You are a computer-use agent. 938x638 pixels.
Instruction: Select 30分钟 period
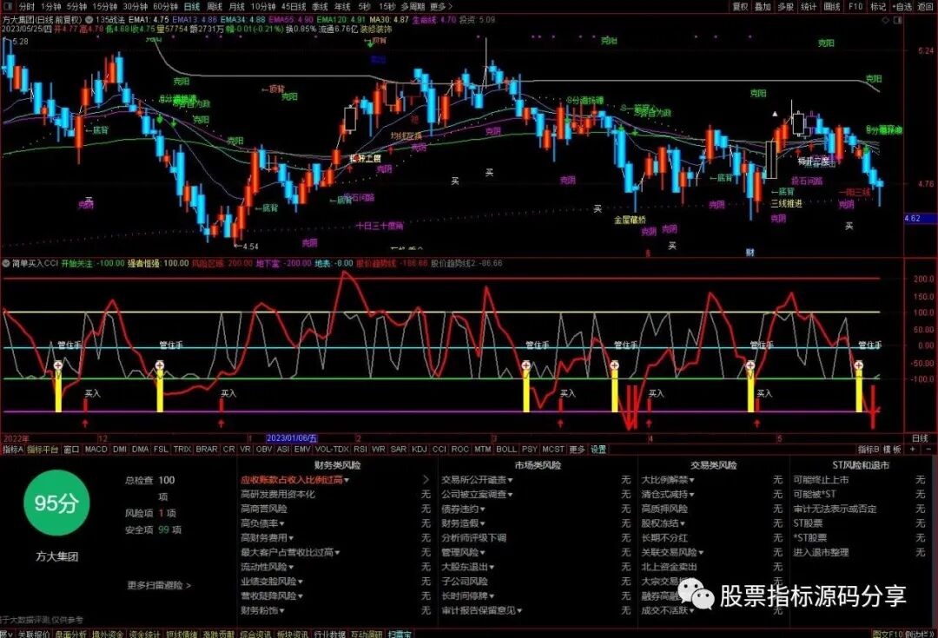point(135,7)
